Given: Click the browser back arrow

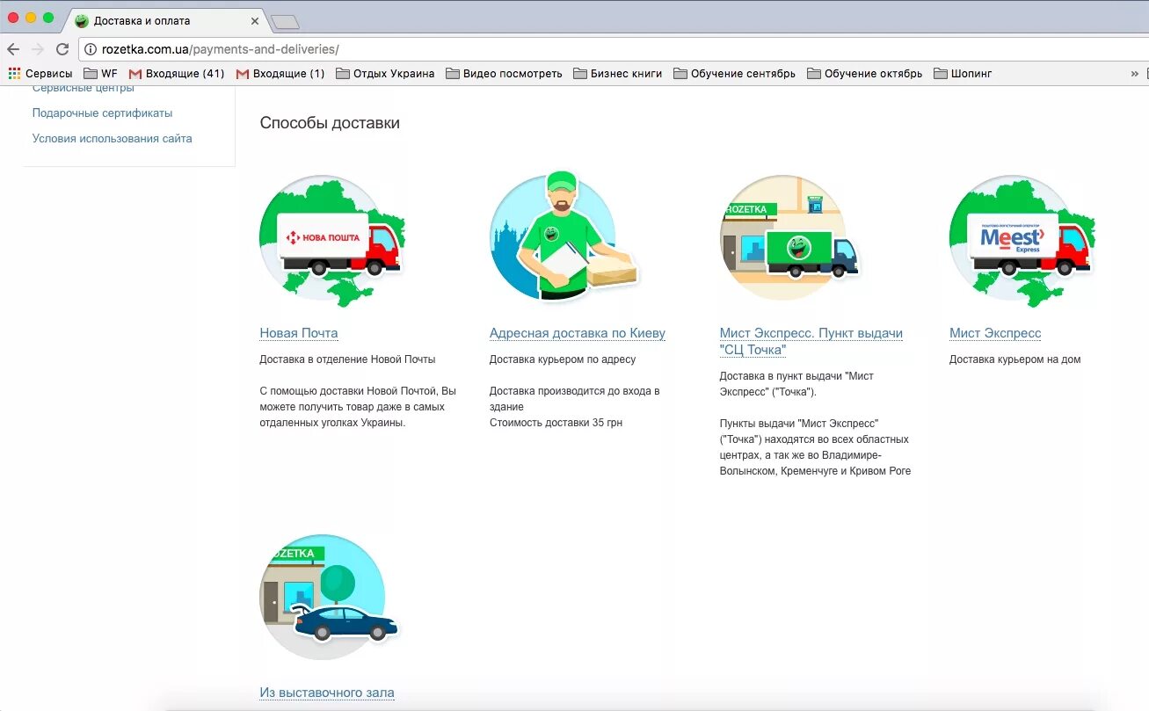Looking at the screenshot, I should click(x=13, y=49).
